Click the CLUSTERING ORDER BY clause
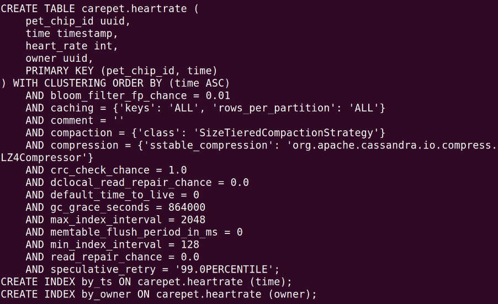The width and height of the screenshot is (498, 304). [137, 83]
